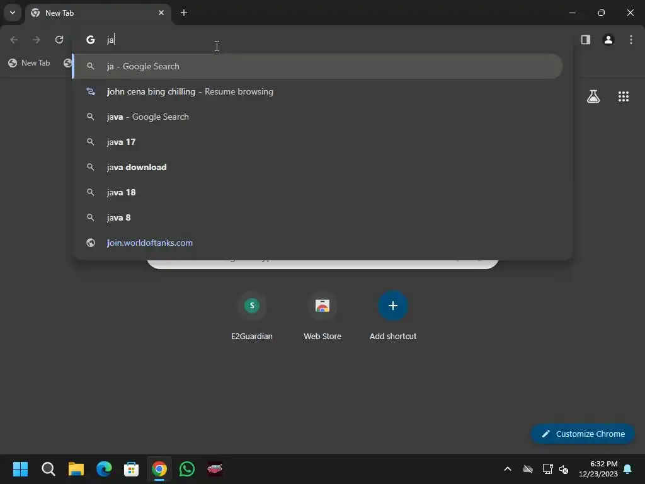Show hidden system tray icons

pyautogui.click(x=508, y=469)
